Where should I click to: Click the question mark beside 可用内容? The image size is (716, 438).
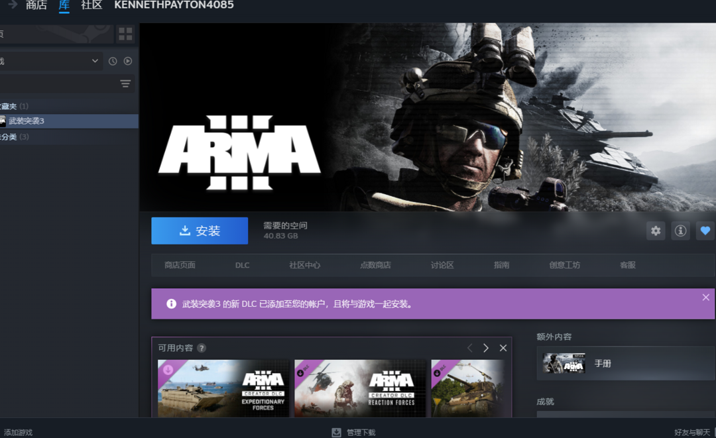point(202,348)
